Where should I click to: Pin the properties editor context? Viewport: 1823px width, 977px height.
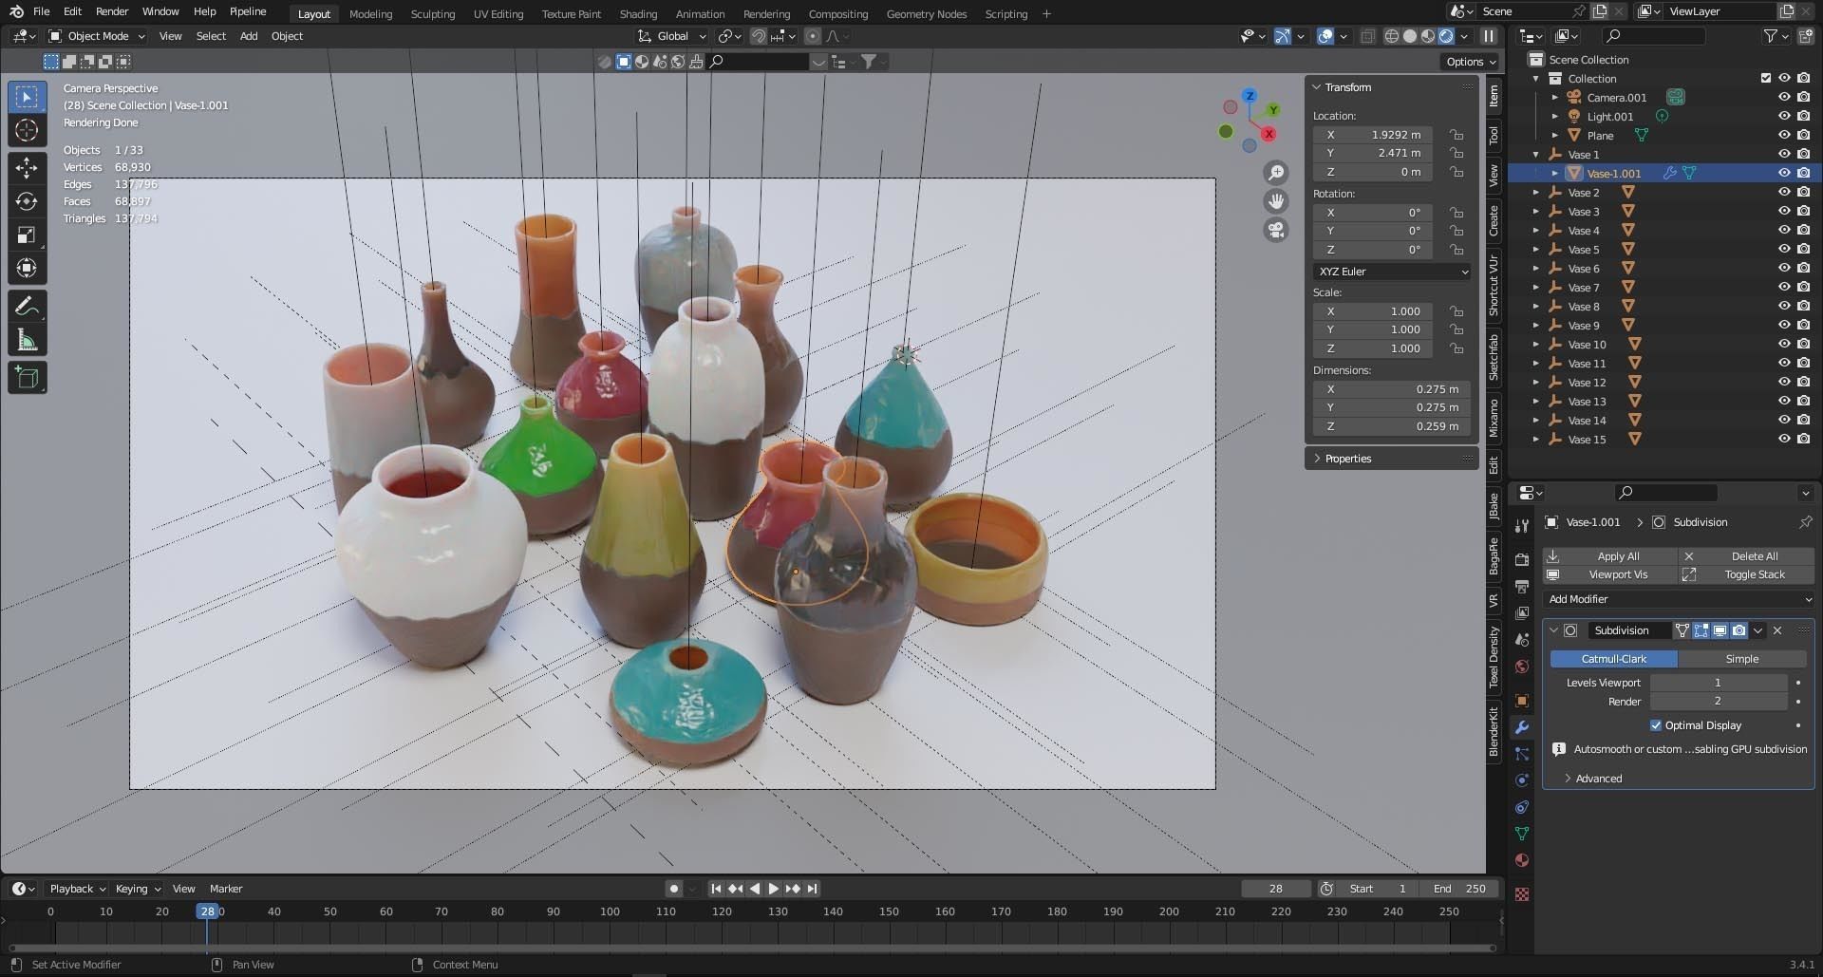1805,522
